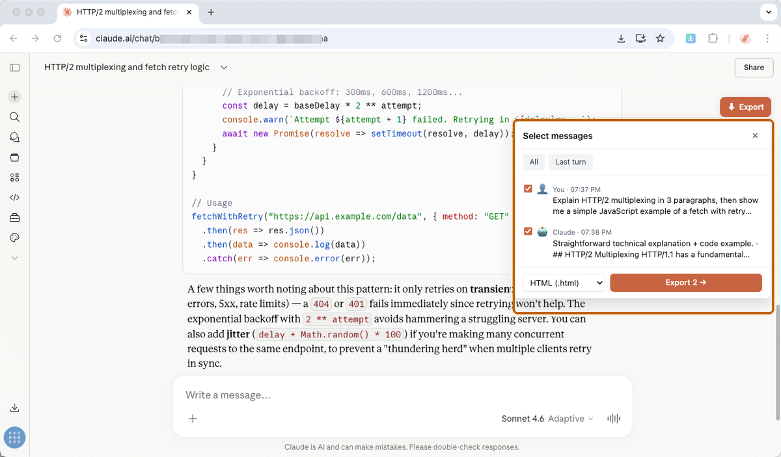This screenshot has width=781, height=457.
Task: Select All messages filter
Action: point(534,162)
